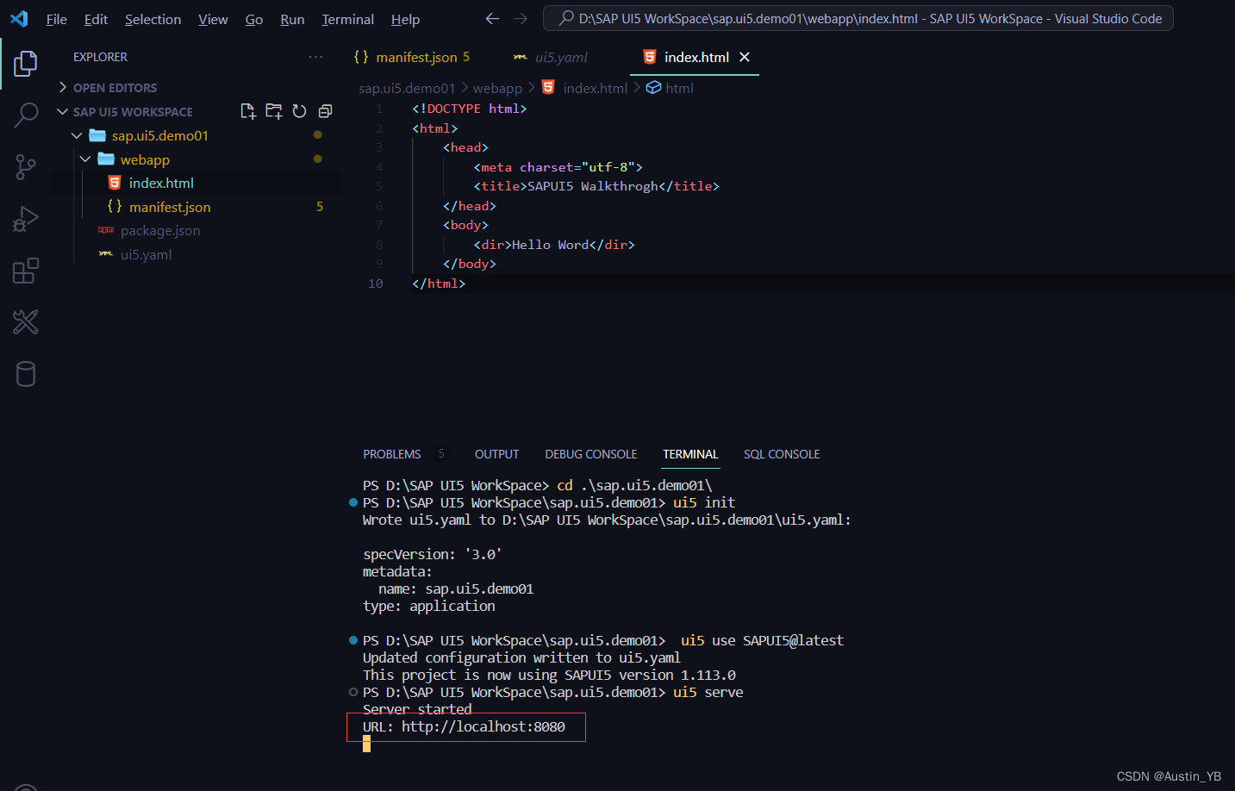Image resolution: width=1235 pixels, height=791 pixels.
Task: Collapse all folders in Explorer
Action: click(325, 111)
